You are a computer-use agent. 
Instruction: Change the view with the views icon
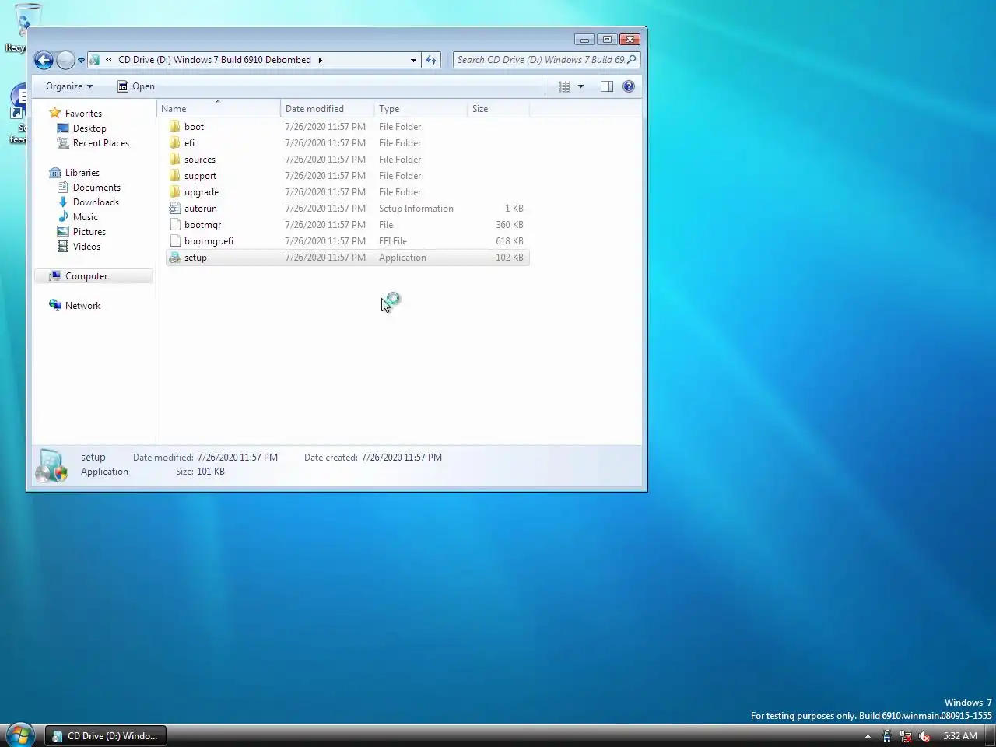(564, 86)
